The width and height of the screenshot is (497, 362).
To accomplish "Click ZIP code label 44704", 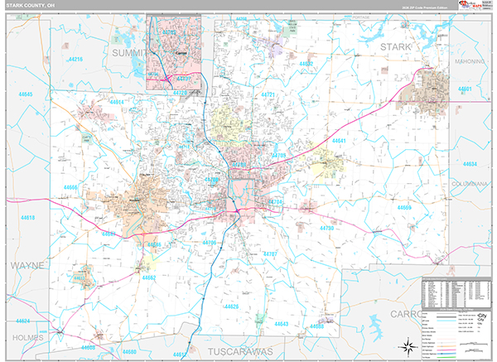I will coord(275,202).
